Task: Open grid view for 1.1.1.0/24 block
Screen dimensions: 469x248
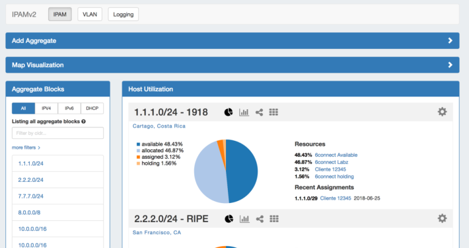Action: 273,112
